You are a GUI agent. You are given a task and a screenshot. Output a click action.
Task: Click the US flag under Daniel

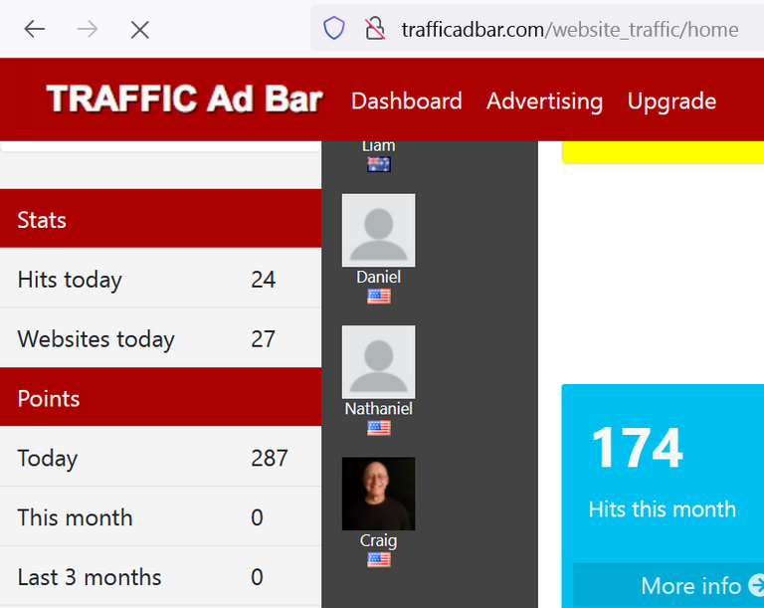[x=379, y=296]
